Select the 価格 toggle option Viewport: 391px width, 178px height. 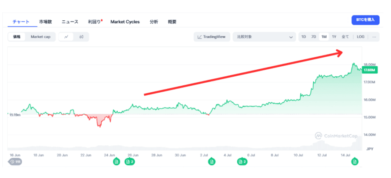(17, 37)
